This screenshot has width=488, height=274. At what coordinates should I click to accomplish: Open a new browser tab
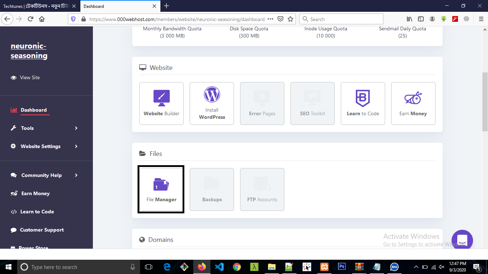click(x=166, y=6)
